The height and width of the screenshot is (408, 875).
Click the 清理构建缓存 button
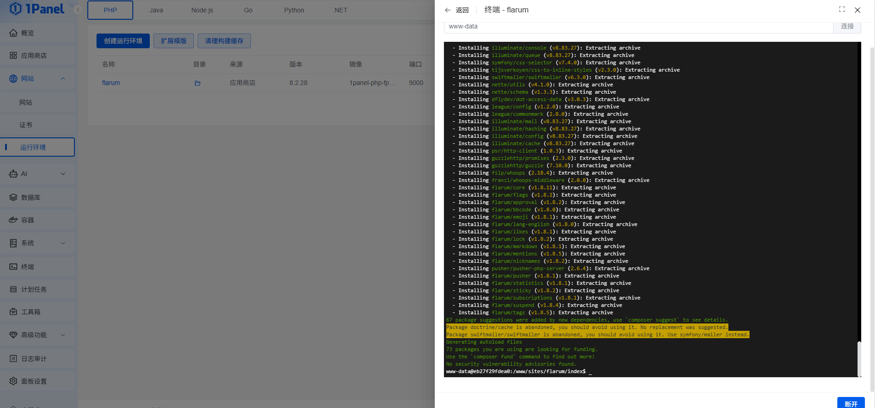(x=224, y=41)
